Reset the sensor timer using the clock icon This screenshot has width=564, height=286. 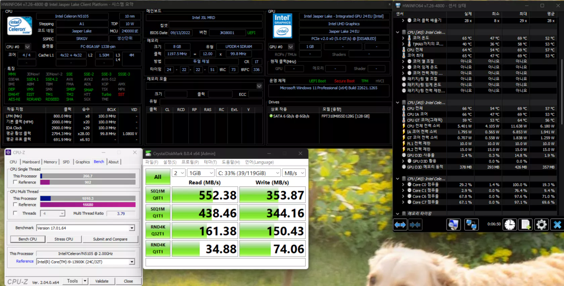click(510, 225)
